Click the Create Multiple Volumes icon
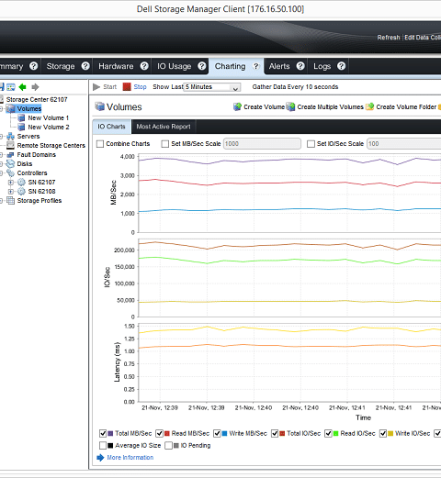441x478 pixels. pyautogui.click(x=290, y=106)
